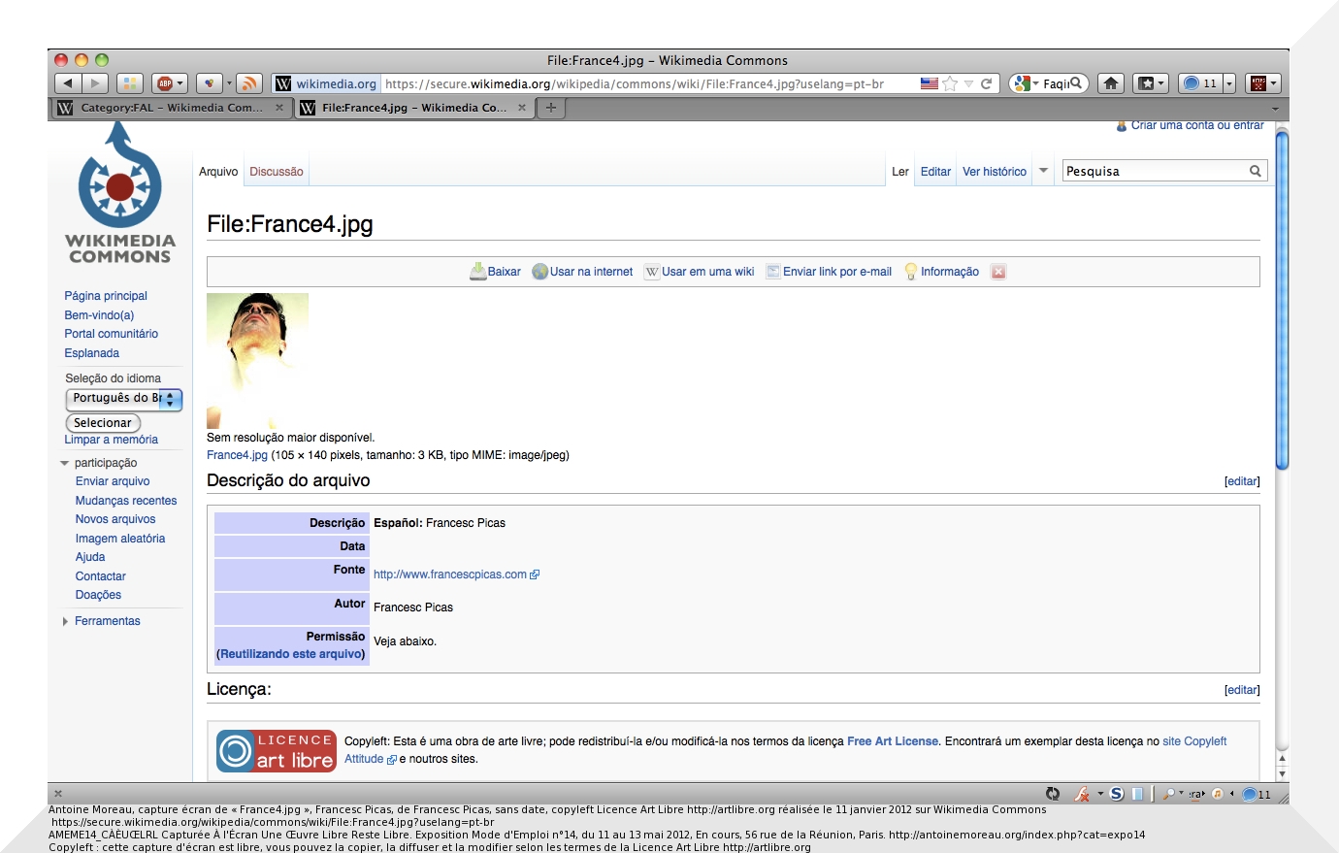Open the Português do Brasil language dropdown
1339x853 pixels.
click(x=123, y=399)
